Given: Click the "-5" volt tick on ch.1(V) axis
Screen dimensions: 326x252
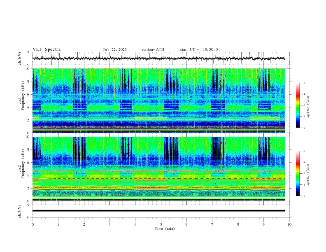Looking at the screenshot, I should tap(28, 65).
